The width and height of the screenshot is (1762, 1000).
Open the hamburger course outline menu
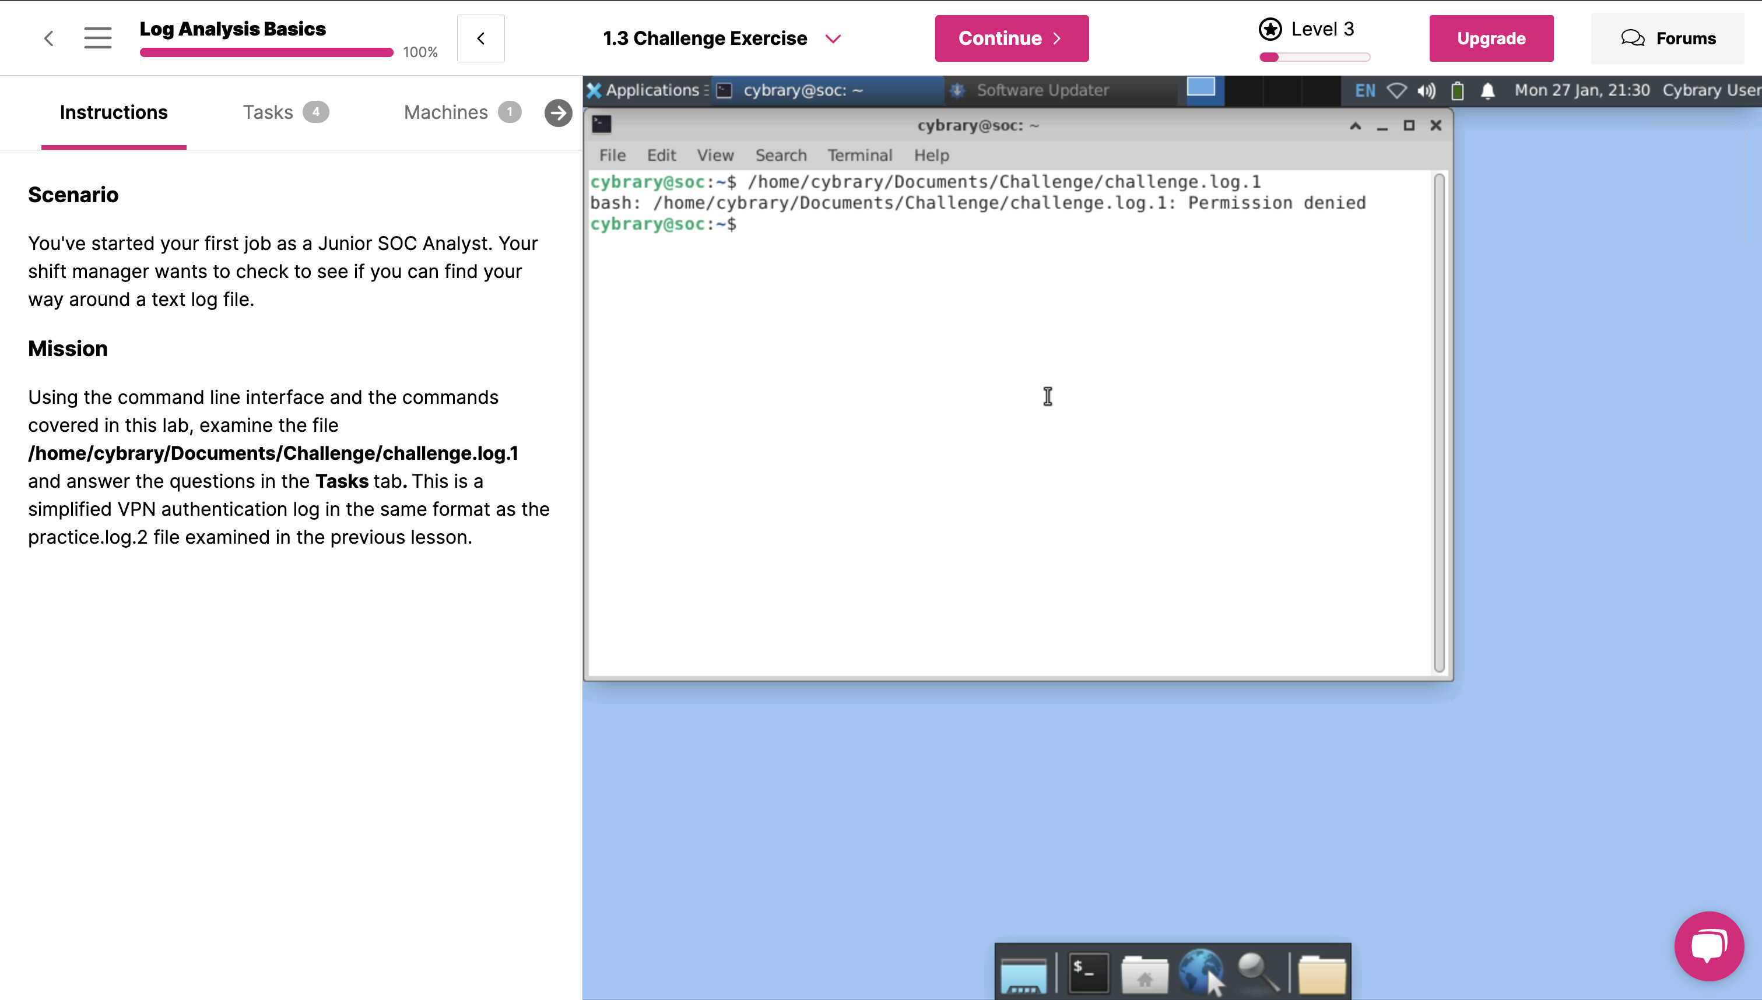coord(97,38)
